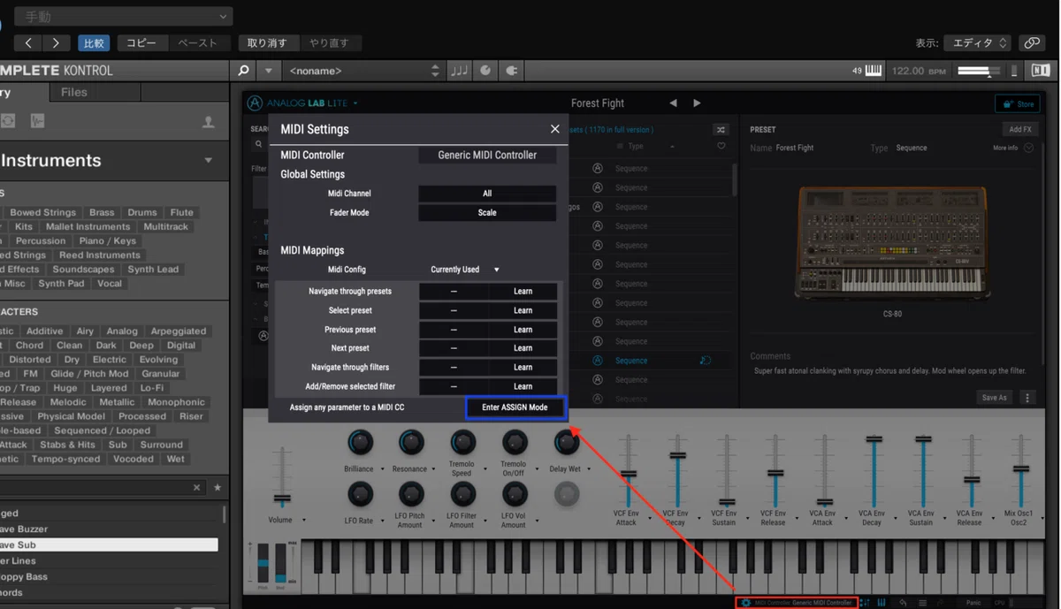Select the Arpeggiated tag
This screenshot has width=1061, height=609.
point(179,331)
